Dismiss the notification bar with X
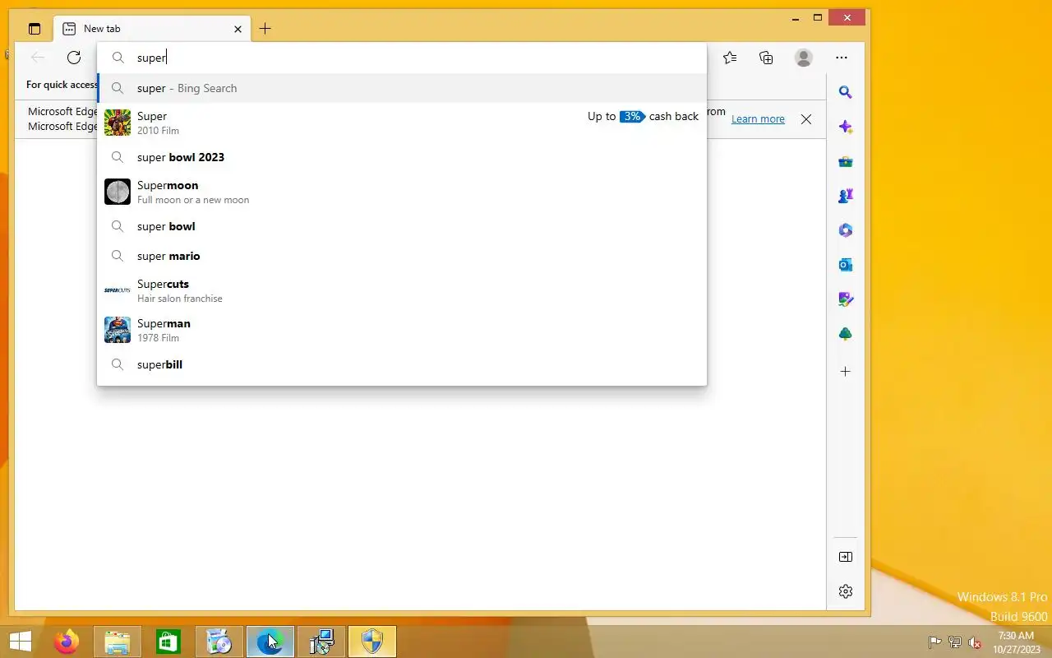The width and height of the screenshot is (1052, 658). pyautogui.click(x=806, y=119)
